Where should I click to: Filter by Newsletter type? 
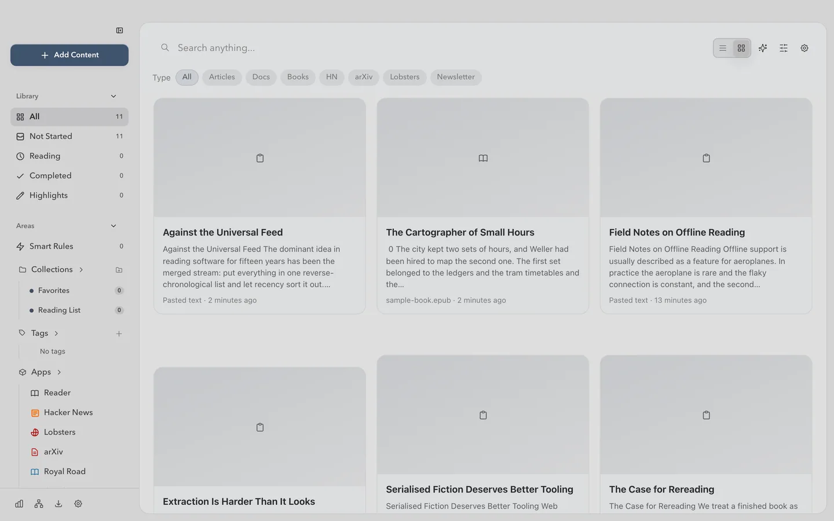pos(456,77)
